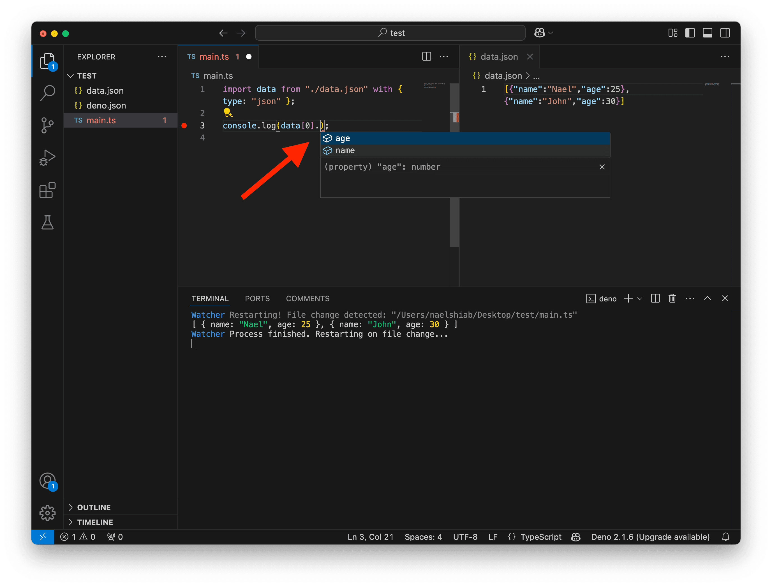Select main.ts in the Explorer tree

click(x=121, y=120)
